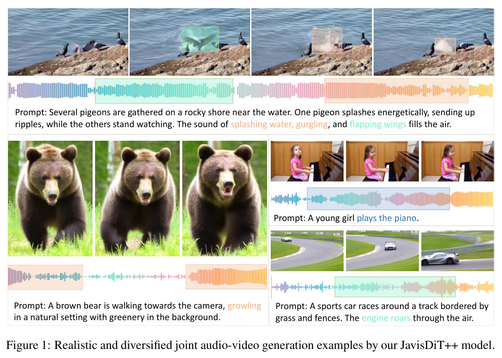
Task: Click frame with distant car on curved track
Action: (307, 251)
